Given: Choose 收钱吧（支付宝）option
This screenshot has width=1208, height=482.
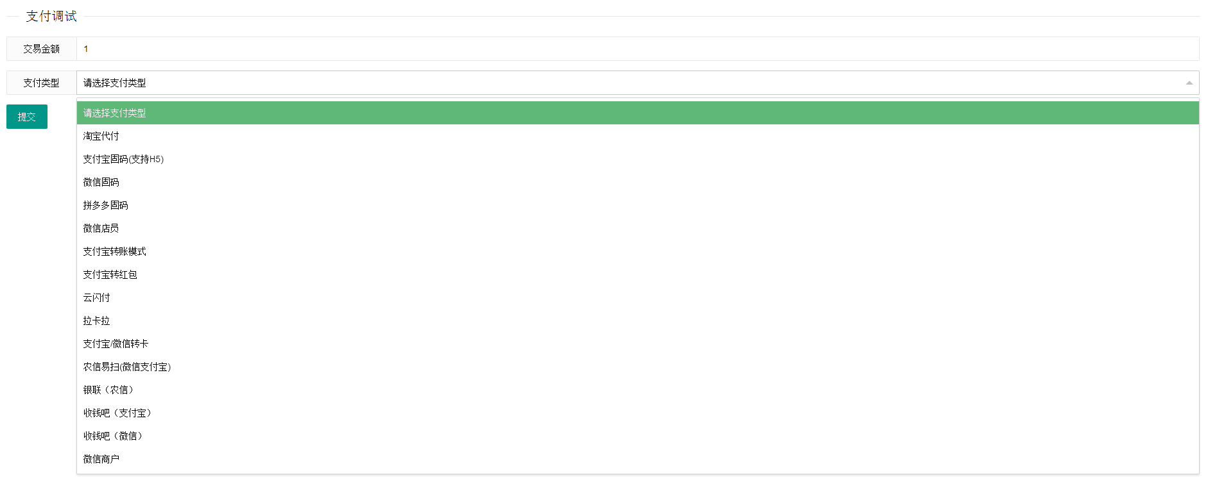Looking at the screenshot, I should [x=117, y=413].
